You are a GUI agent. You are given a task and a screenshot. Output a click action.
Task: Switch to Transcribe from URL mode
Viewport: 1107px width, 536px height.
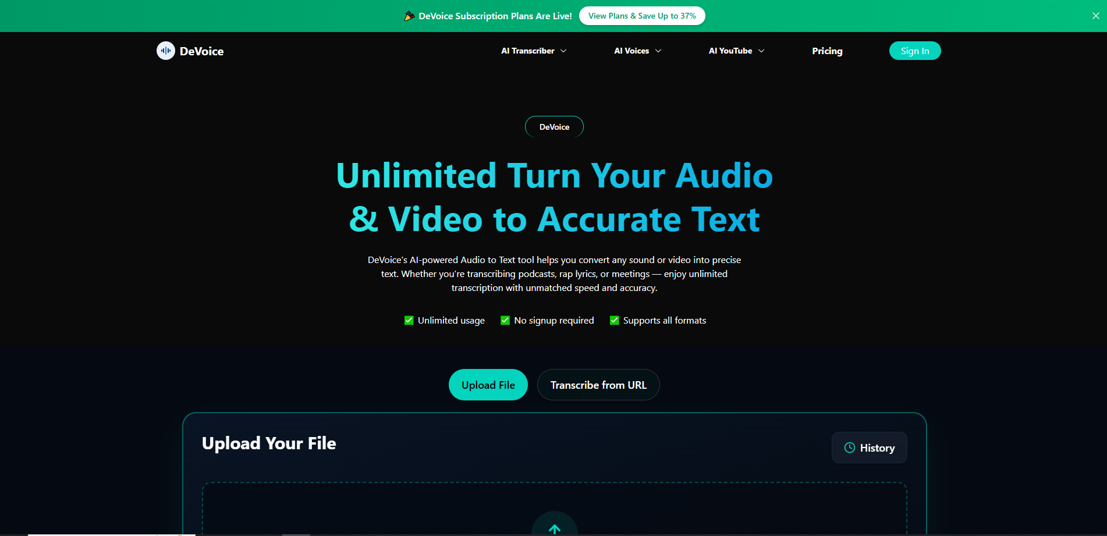point(598,385)
